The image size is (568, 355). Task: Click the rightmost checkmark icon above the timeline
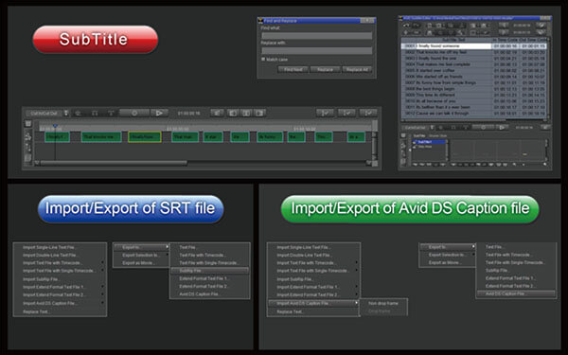[x=368, y=113]
